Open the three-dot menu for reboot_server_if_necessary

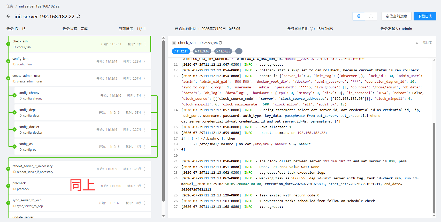(145, 169)
